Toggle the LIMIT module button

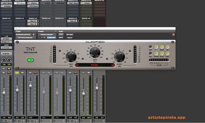pos(167,53)
